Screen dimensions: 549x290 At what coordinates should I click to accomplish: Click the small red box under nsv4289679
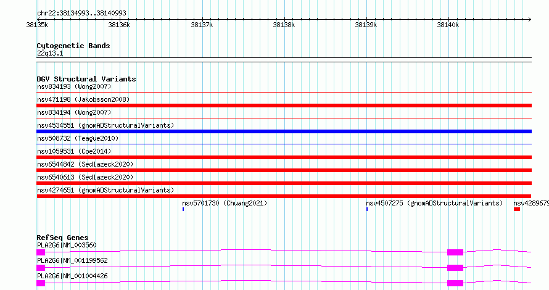(x=517, y=209)
